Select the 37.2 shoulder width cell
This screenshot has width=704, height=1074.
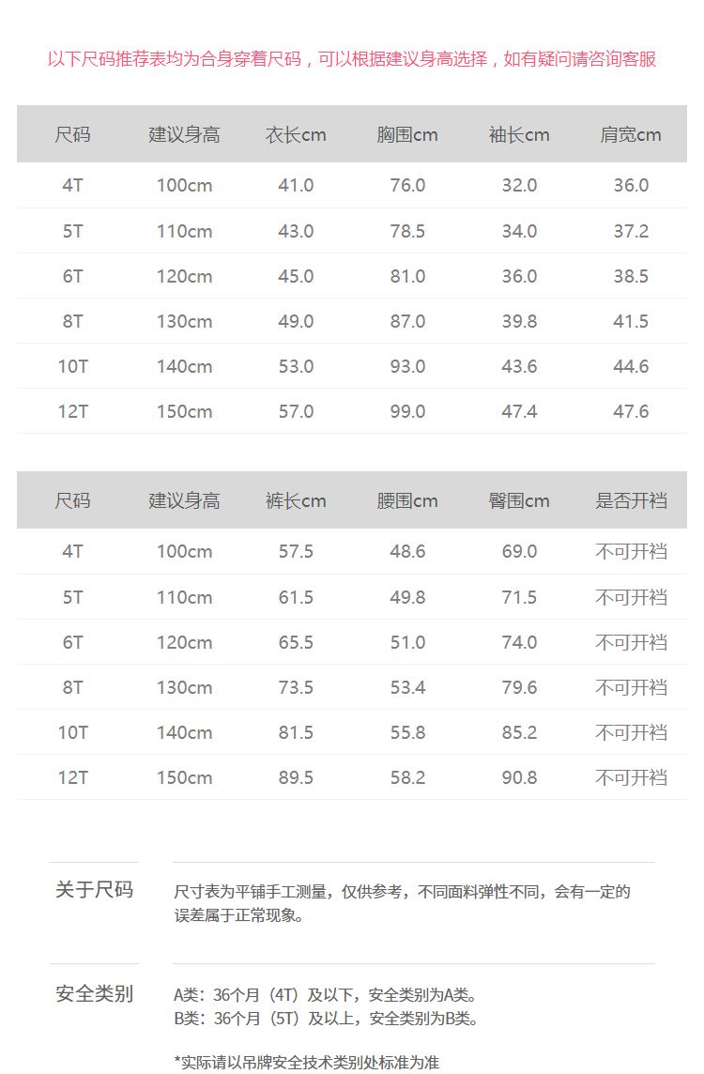[631, 231]
